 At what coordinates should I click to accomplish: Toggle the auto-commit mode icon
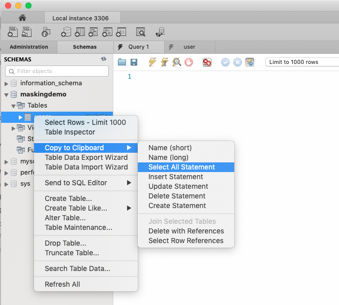coord(250,62)
